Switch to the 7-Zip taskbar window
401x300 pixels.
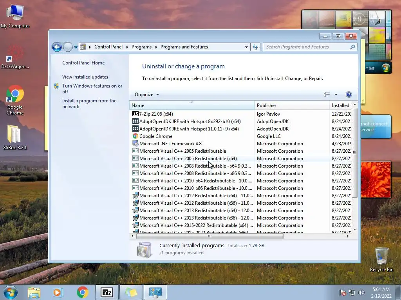pyautogui.click(x=107, y=292)
